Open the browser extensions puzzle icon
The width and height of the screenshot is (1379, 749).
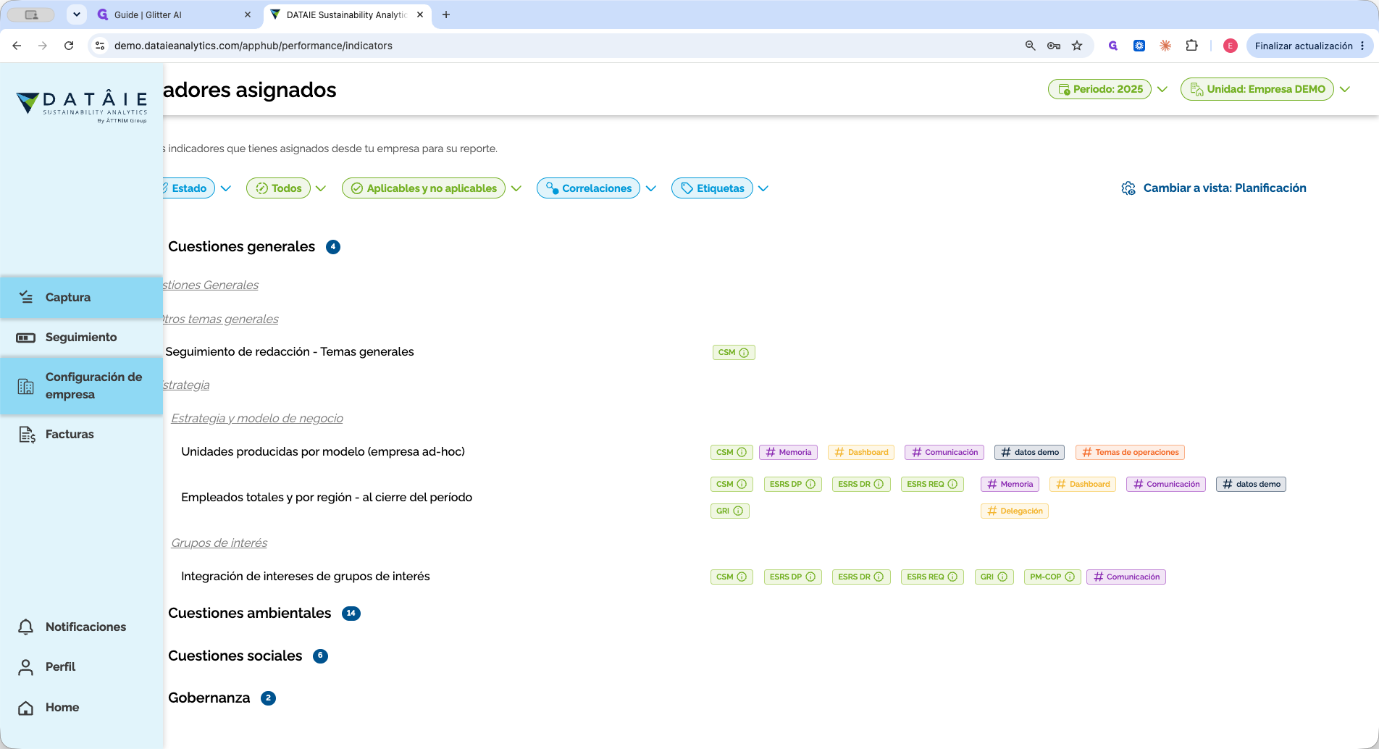pos(1191,46)
